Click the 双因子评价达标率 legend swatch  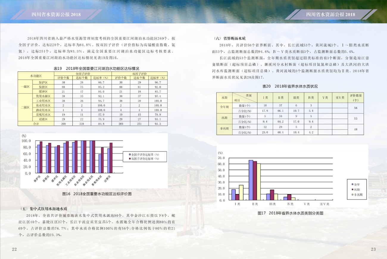click(129, 159)
